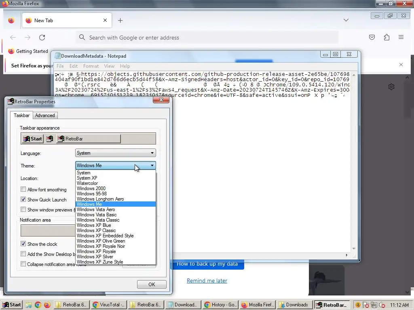This screenshot has width=414, height=310.
Task: Launch Chrome from Quick Launch
Action: coord(38,305)
